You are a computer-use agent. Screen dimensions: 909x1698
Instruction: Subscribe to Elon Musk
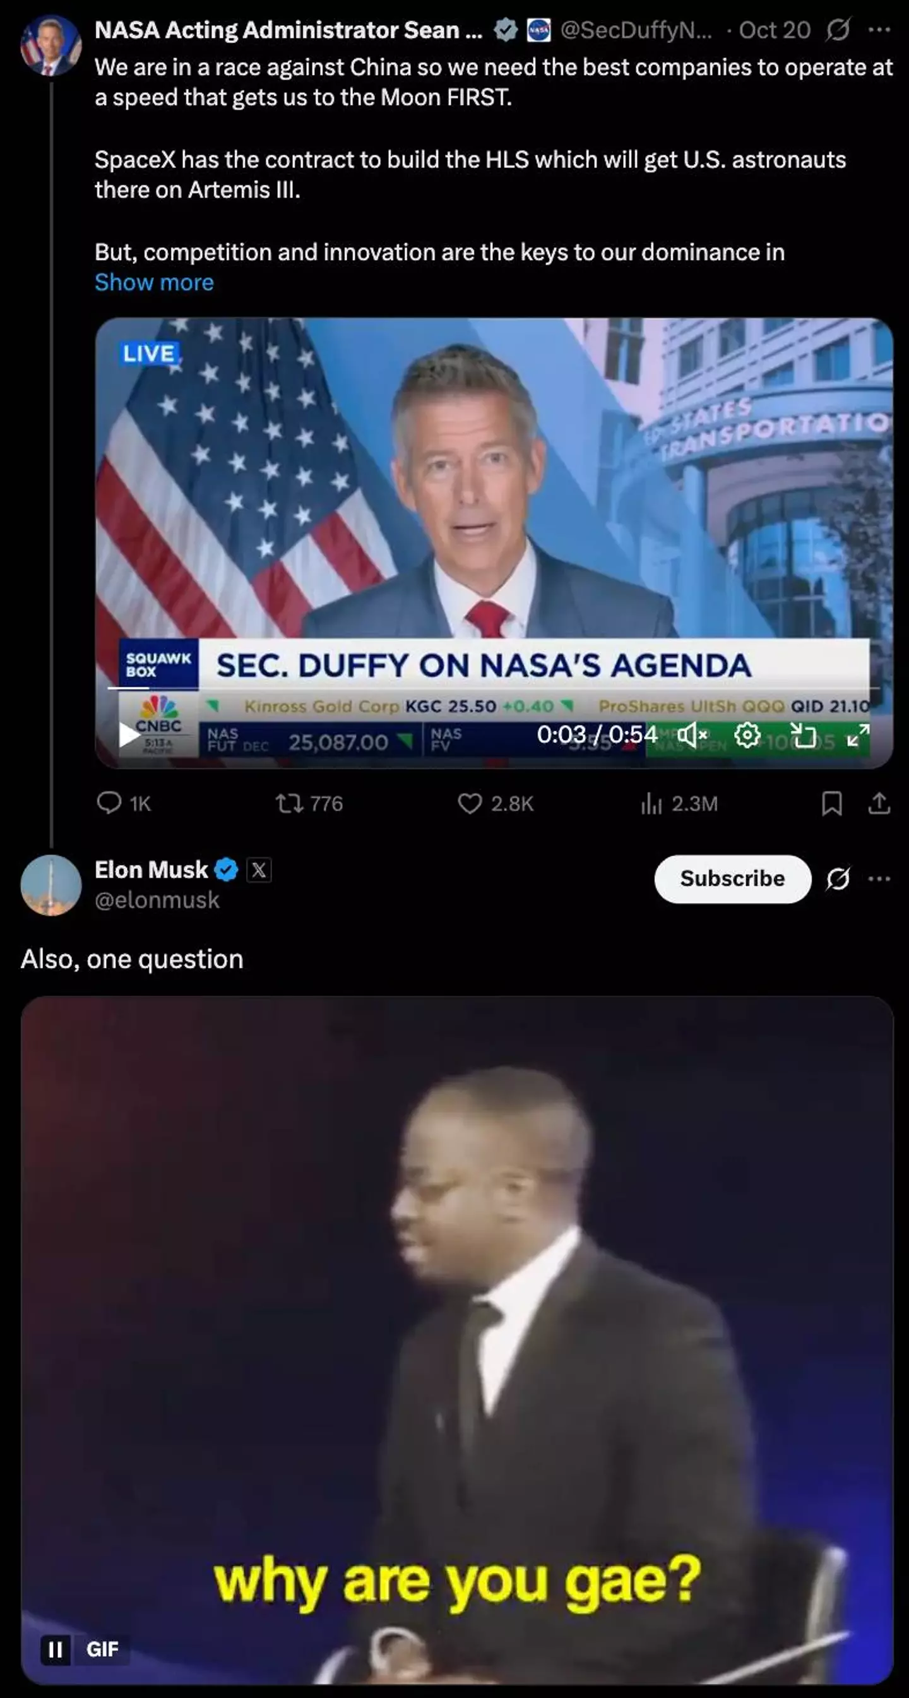(732, 878)
